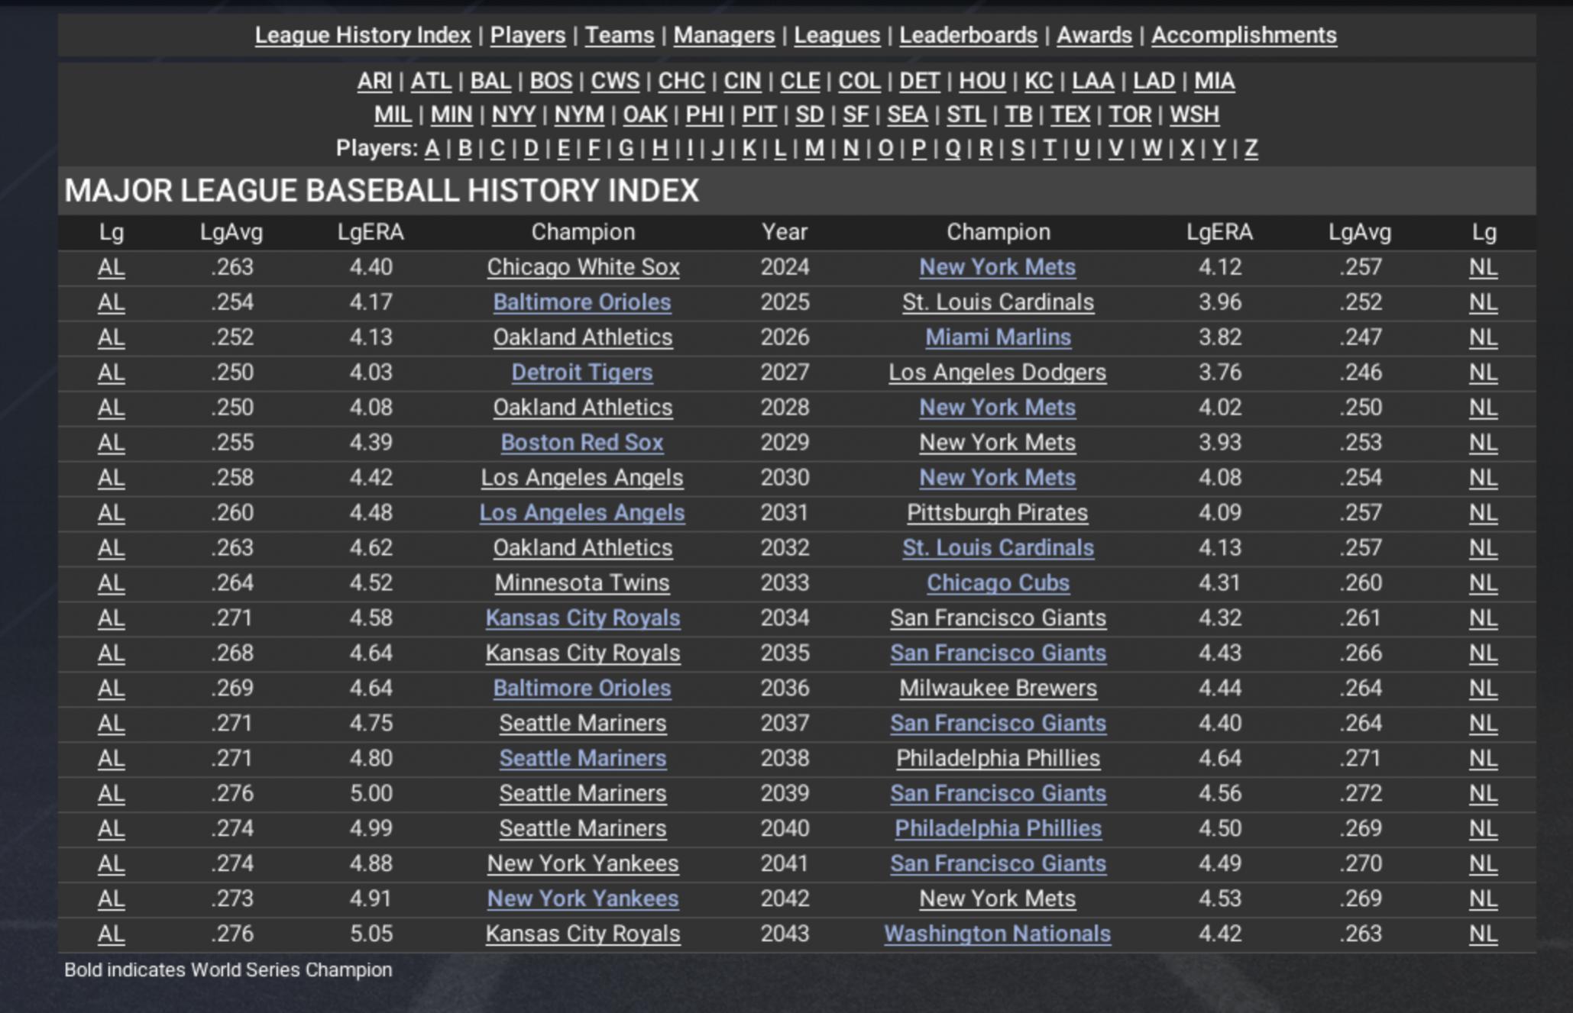Screen dimensions: 1573x1013
Task: Click Detroit Tigers 2027 champion link
Action: coord(581,373)
